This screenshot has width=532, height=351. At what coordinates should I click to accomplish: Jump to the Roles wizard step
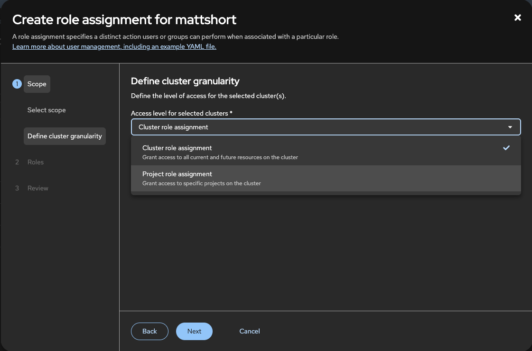[36, 162]
